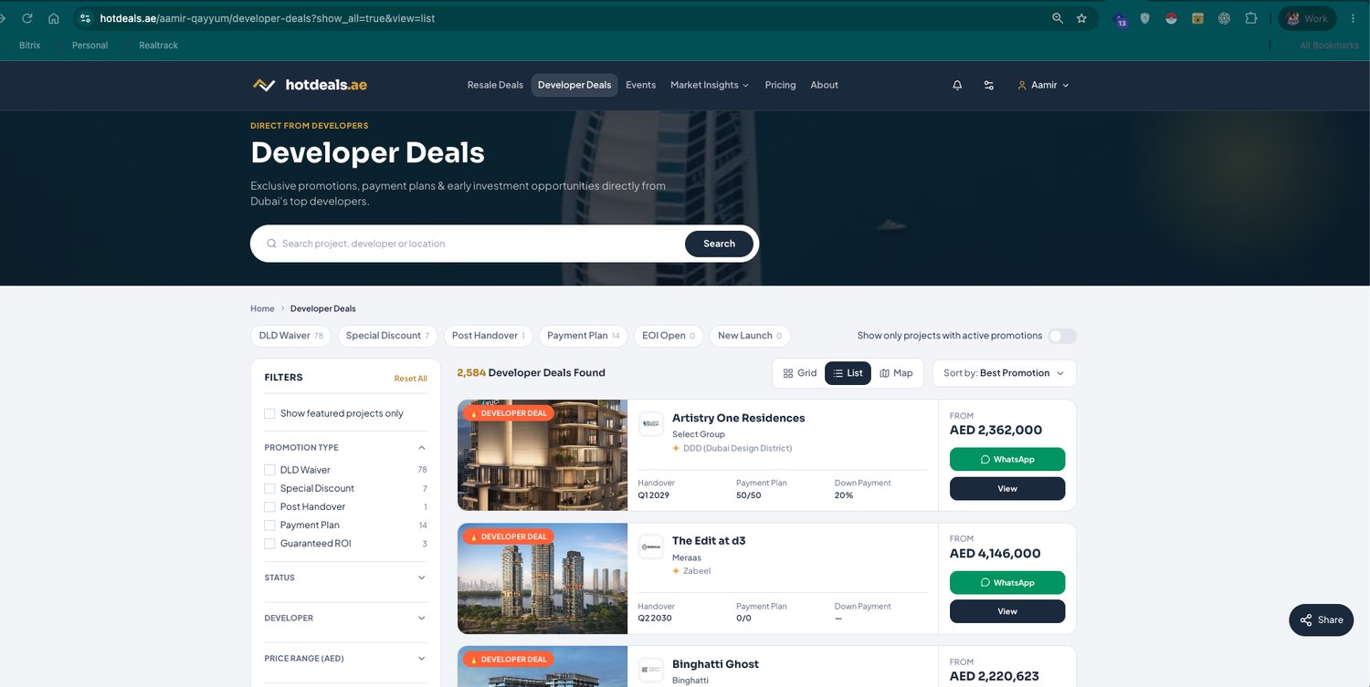The image size is (1370, 687).
Task: Click View for The Edit at d3
Action: [1007, 611]
